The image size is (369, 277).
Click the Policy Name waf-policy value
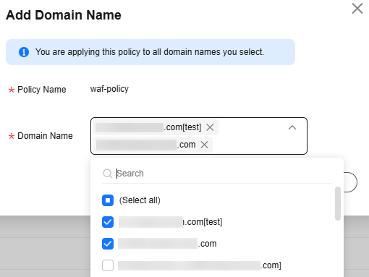pyautogui.click(x=109, y=89)
